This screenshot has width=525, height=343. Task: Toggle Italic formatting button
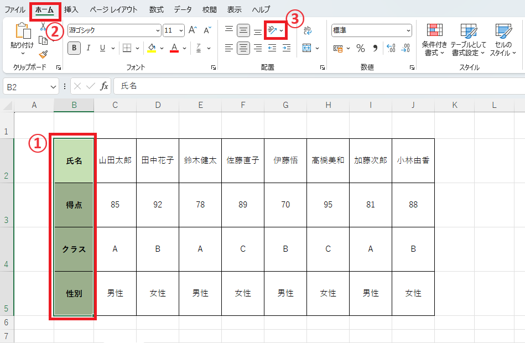(x=89, y=48)
